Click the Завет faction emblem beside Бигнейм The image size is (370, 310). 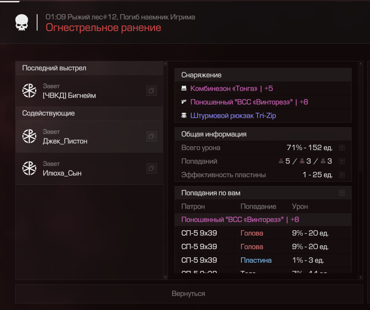[29, 90]
